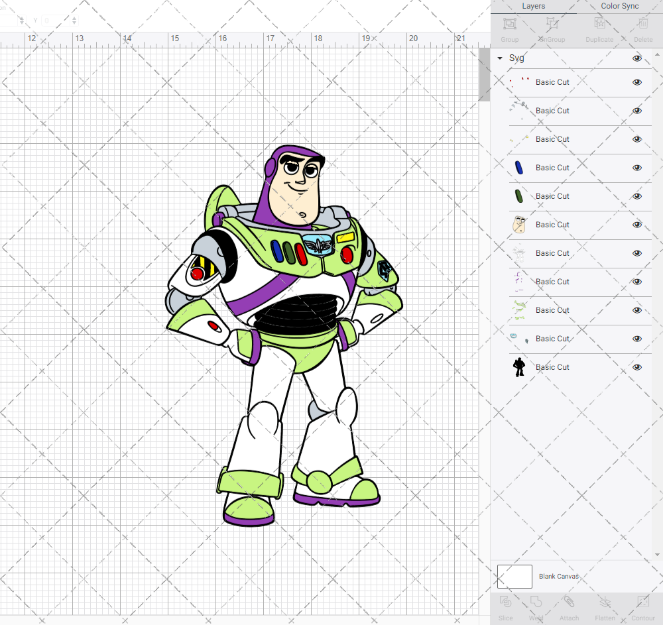Click Basic Cut label beside gray pieces
Screen dimensions: 663x625
552,111
